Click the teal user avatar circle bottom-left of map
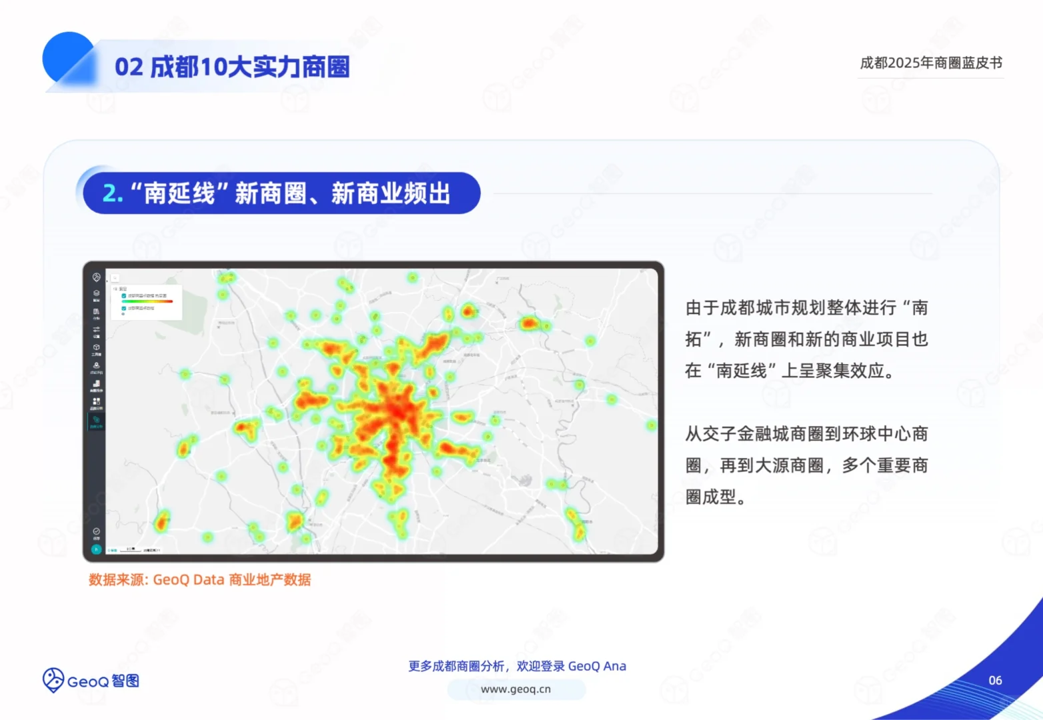 pyautogui.click(x=97, y=549)
